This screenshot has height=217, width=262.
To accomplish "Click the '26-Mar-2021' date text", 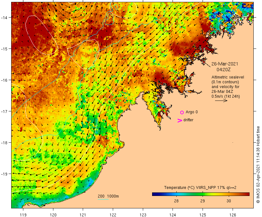I will [x=225, y=64].
